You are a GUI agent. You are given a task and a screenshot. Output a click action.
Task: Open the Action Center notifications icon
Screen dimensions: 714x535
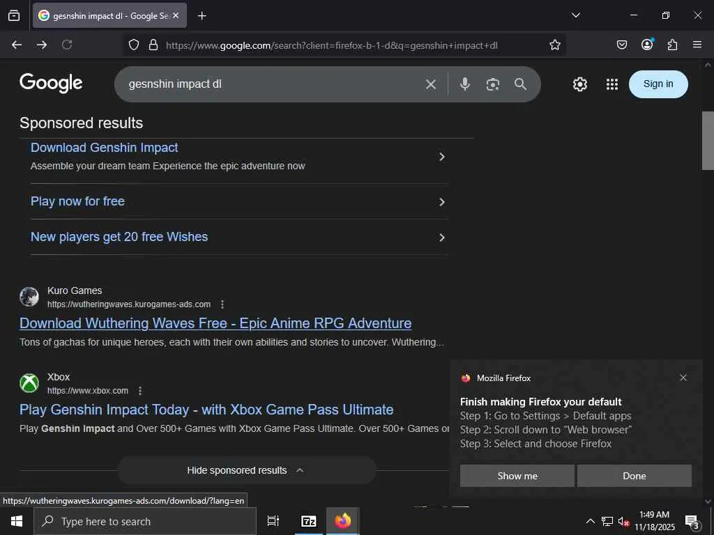692,521
